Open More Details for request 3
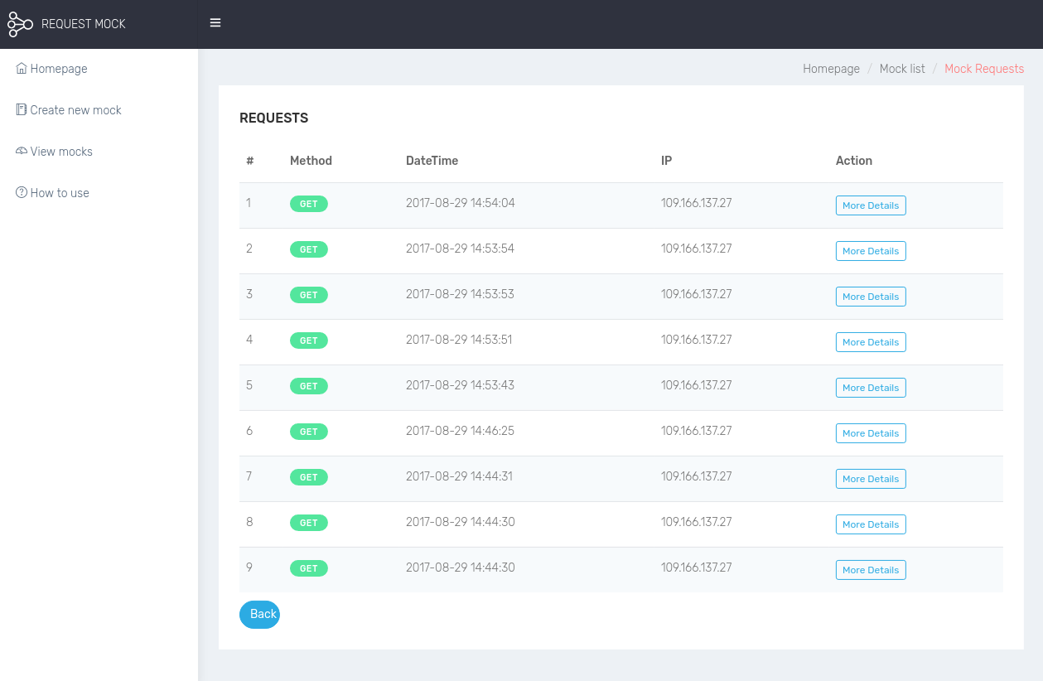Screen dimensions: 1043x681 click(871, 297)
